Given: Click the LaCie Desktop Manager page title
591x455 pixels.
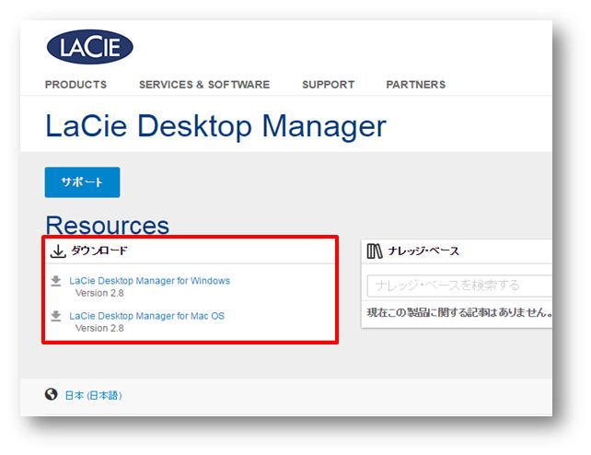Looking at the screenshot, I should coord(215,127).
